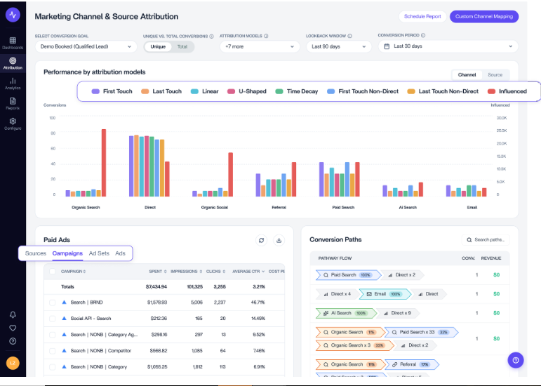Viewport: 541px width, 386px height.
Task: Click the ads icon beside Social API - Search
Action: 64,319
